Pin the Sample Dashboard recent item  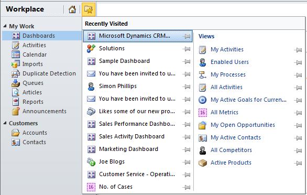coord(187,61)
